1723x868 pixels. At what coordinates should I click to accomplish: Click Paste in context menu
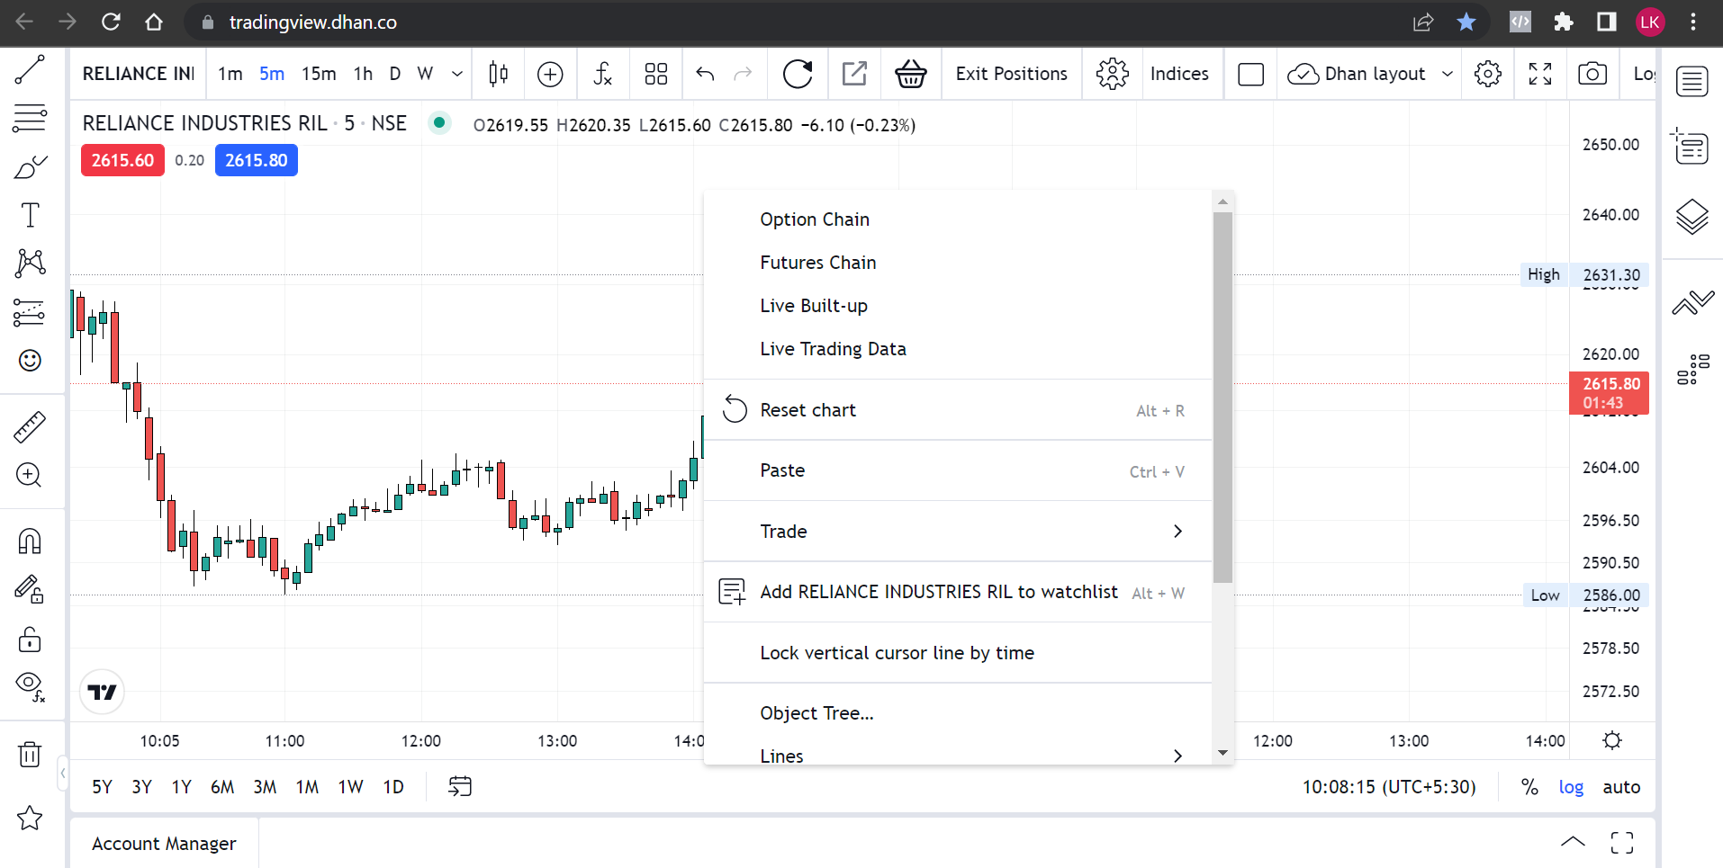[958, 470]
